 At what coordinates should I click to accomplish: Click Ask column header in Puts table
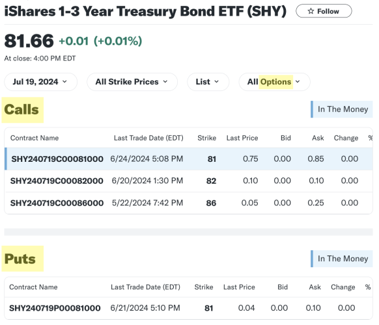click(315, 287)
